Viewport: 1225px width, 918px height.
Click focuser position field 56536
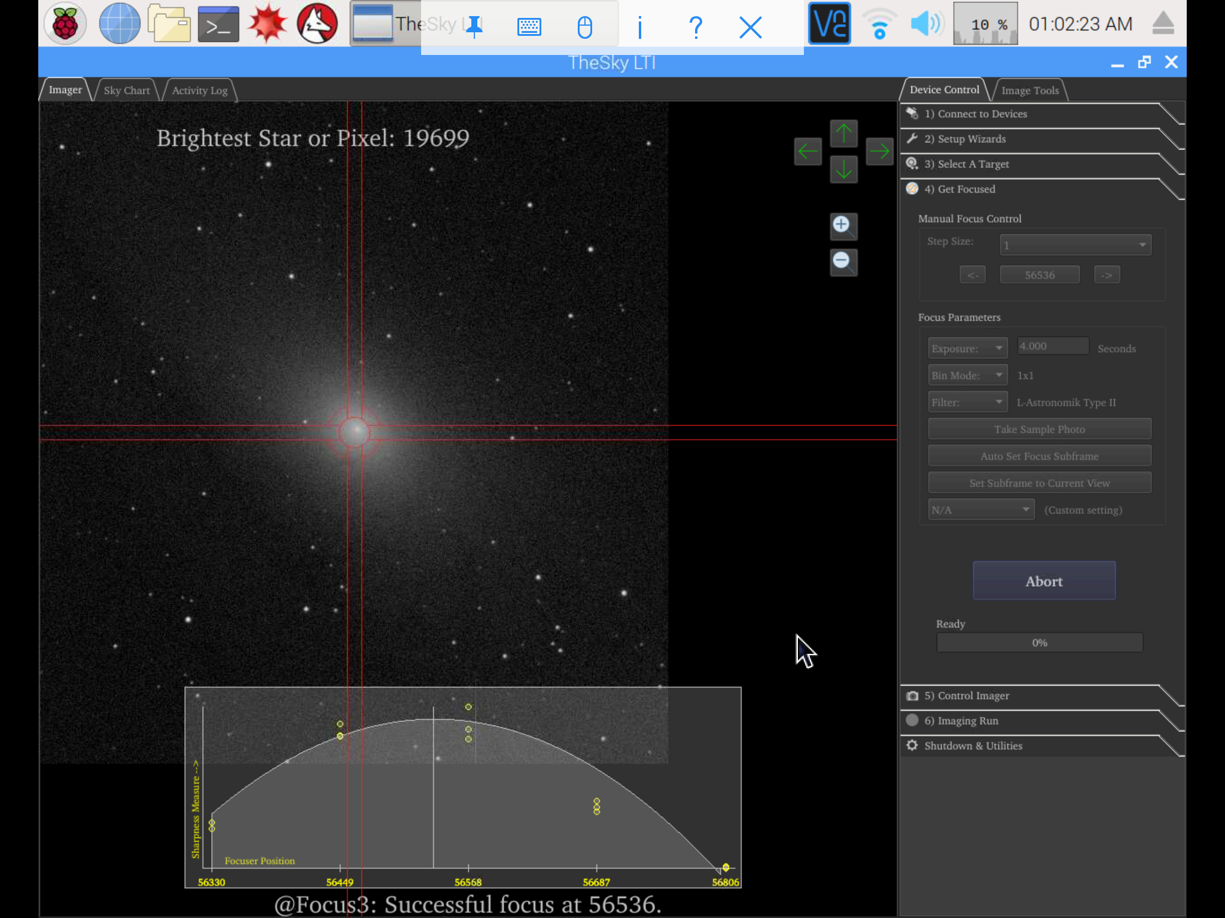click(x=1040, y=275)
